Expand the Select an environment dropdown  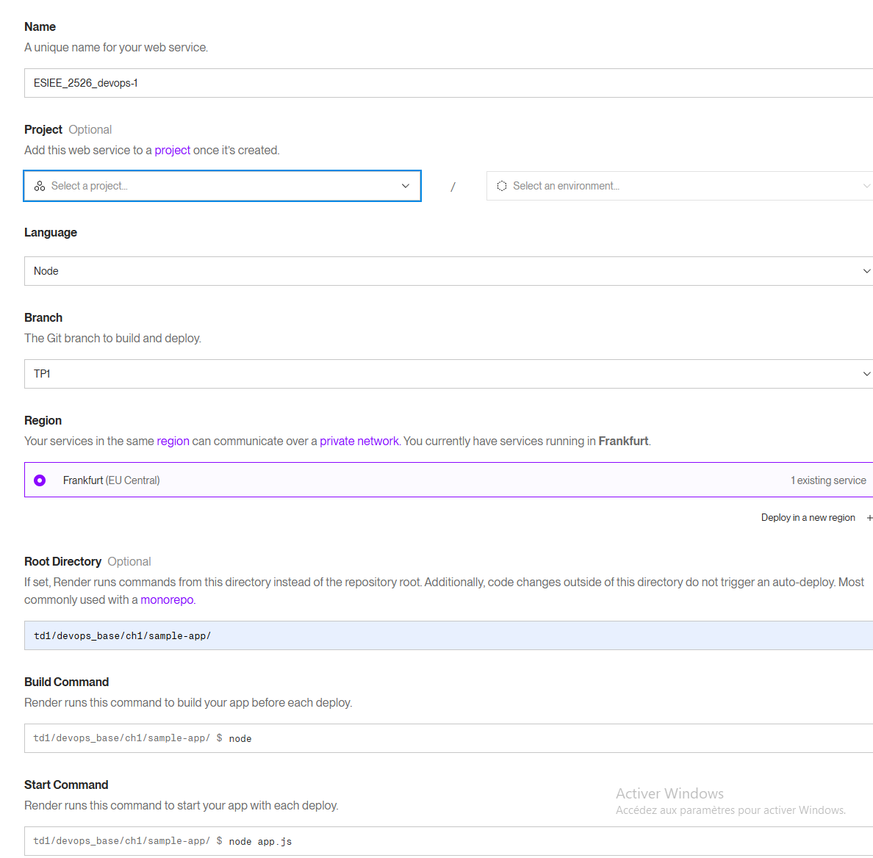point(676,186)
